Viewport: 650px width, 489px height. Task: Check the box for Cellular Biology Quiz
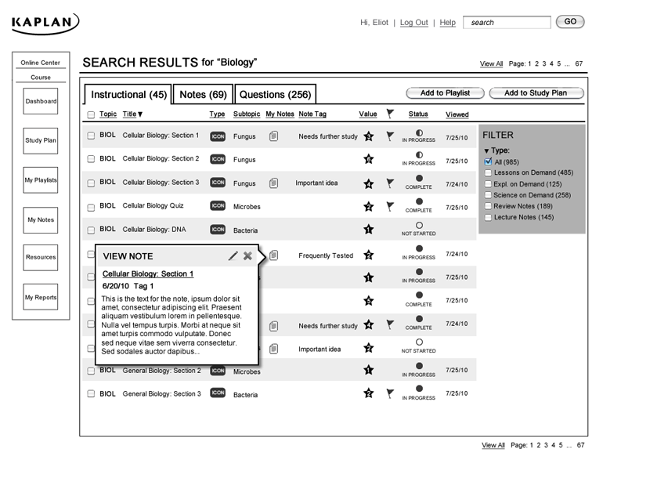(91, 207)
